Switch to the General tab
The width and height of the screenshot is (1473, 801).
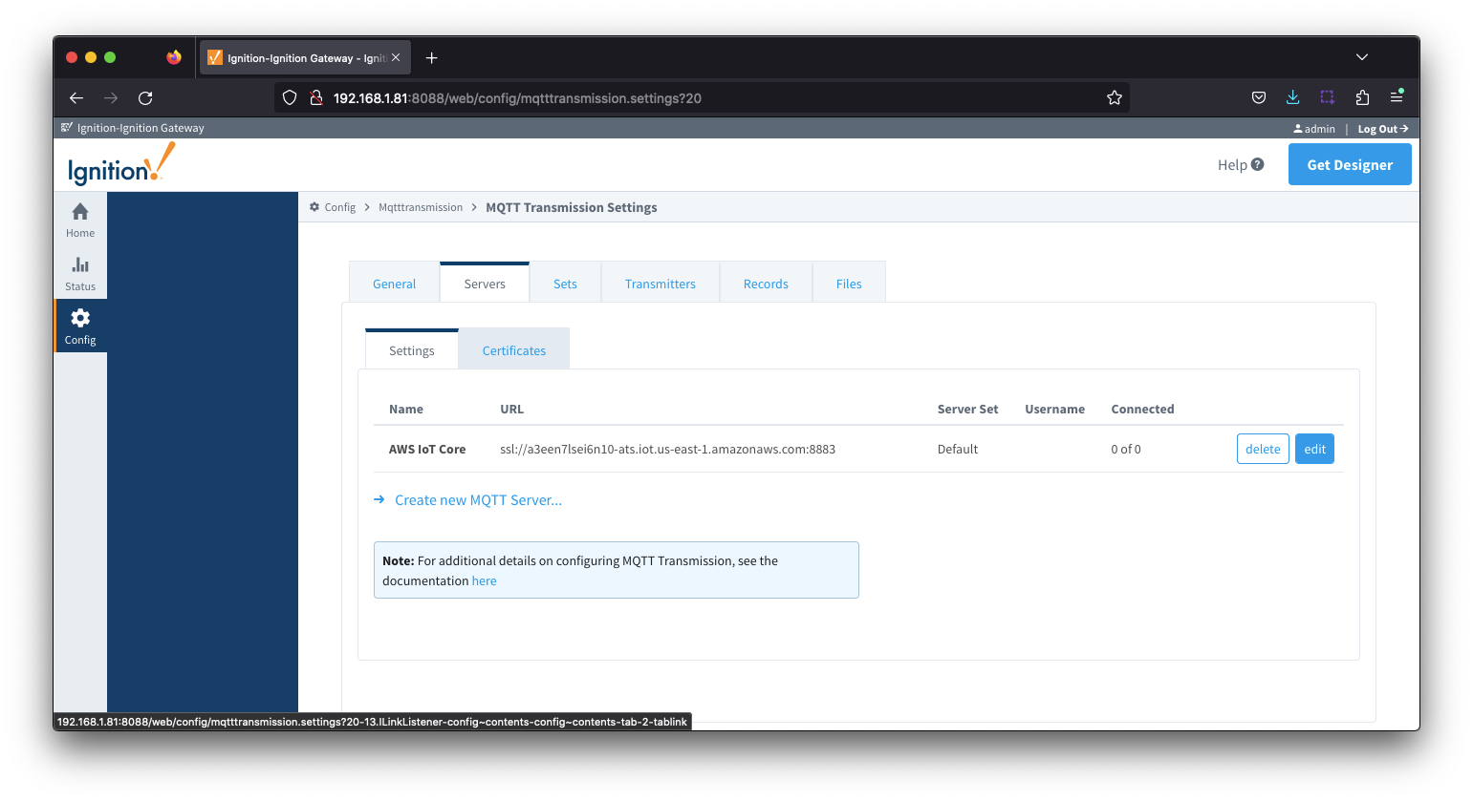tap(394, 284)
